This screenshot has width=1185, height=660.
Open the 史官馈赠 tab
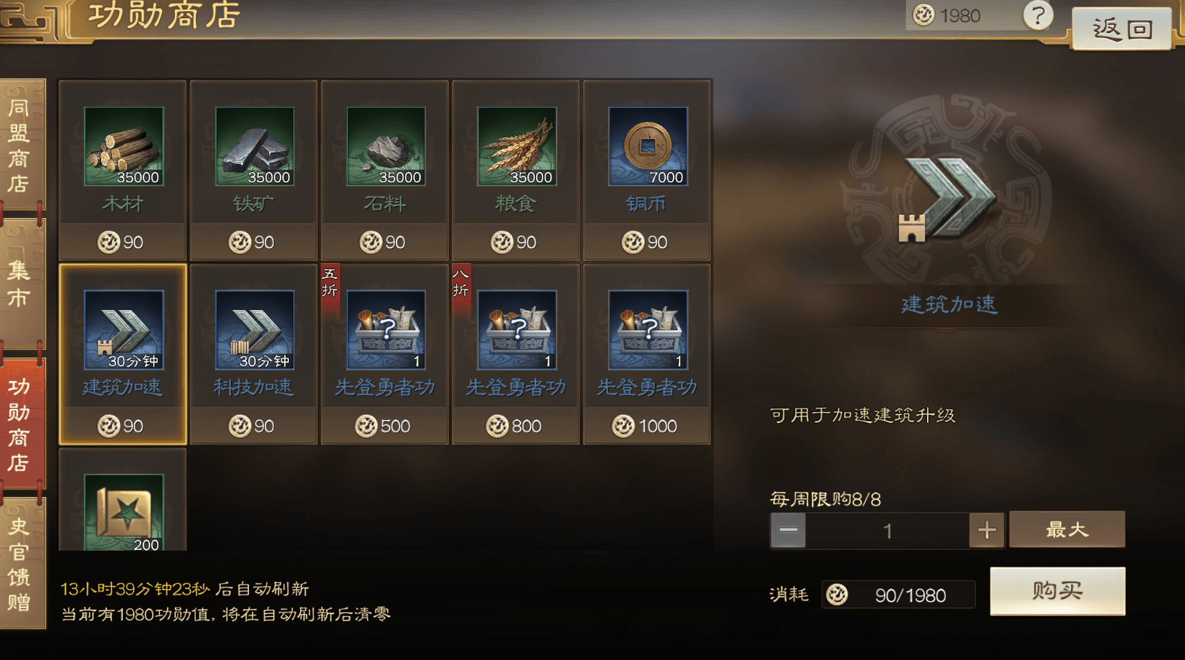pyautogui.click(x=22, y=563)
